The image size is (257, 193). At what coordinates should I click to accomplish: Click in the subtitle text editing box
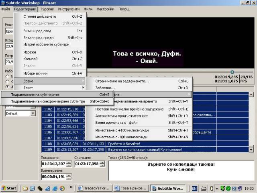181,170
